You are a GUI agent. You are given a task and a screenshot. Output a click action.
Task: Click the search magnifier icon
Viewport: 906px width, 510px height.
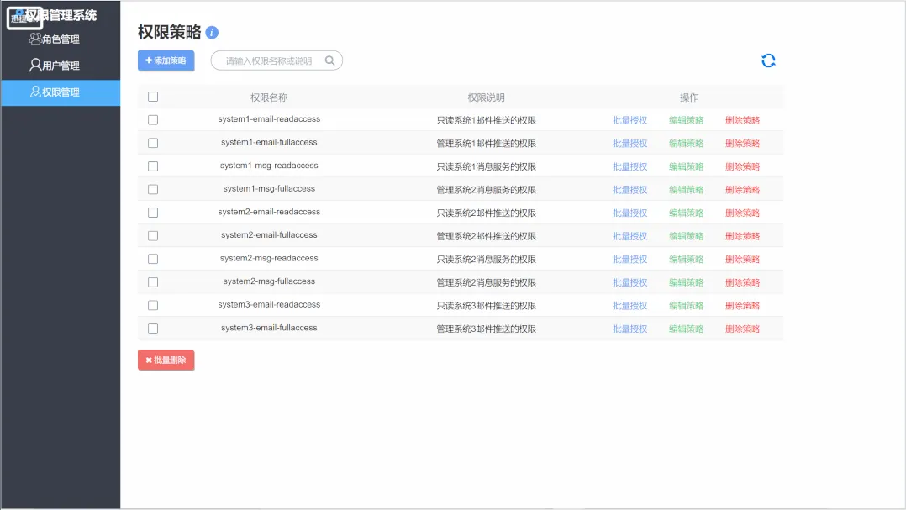click(330, 60)
